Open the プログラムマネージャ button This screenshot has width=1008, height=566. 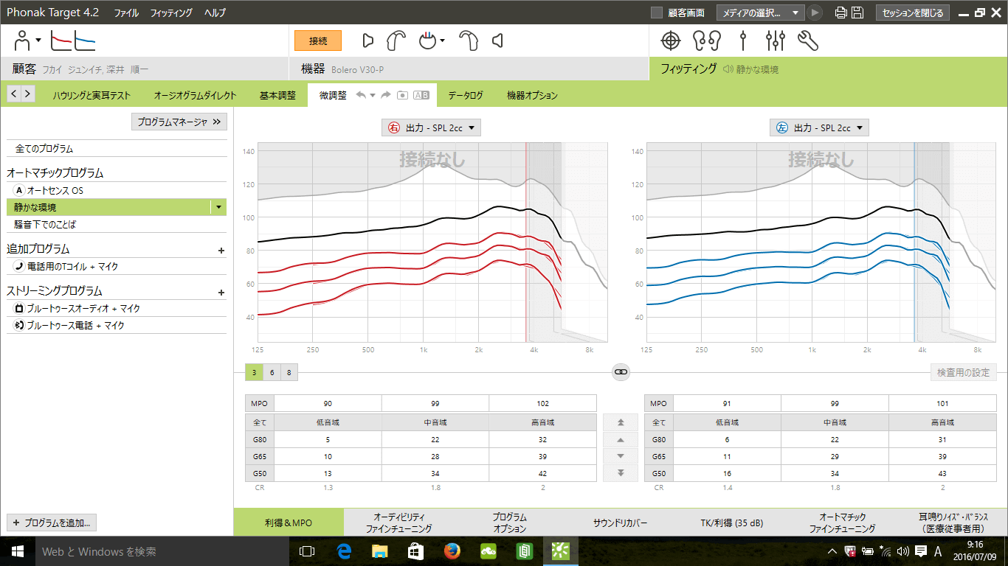tap(179, 122)
